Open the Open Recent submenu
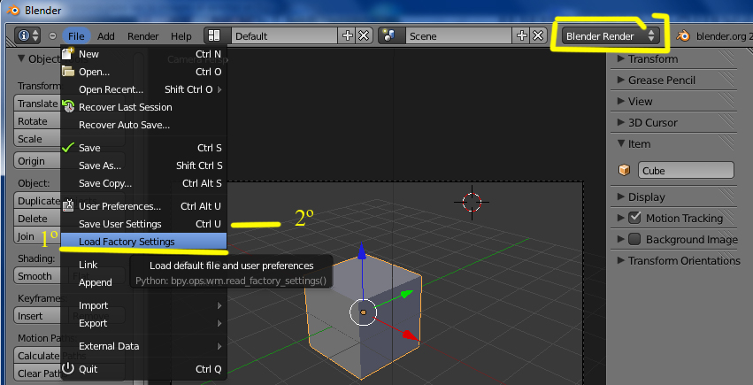The height and width of the screenshot is (385, 753). (x=143, y=89)
